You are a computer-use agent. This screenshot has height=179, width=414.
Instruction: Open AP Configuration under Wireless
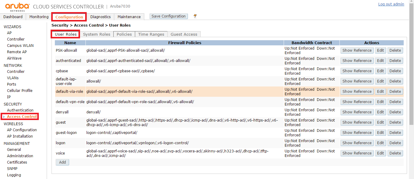tap(22, 130)
